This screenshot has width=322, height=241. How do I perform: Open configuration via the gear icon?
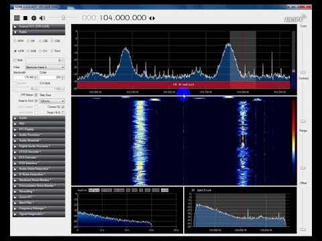point(34,18)
